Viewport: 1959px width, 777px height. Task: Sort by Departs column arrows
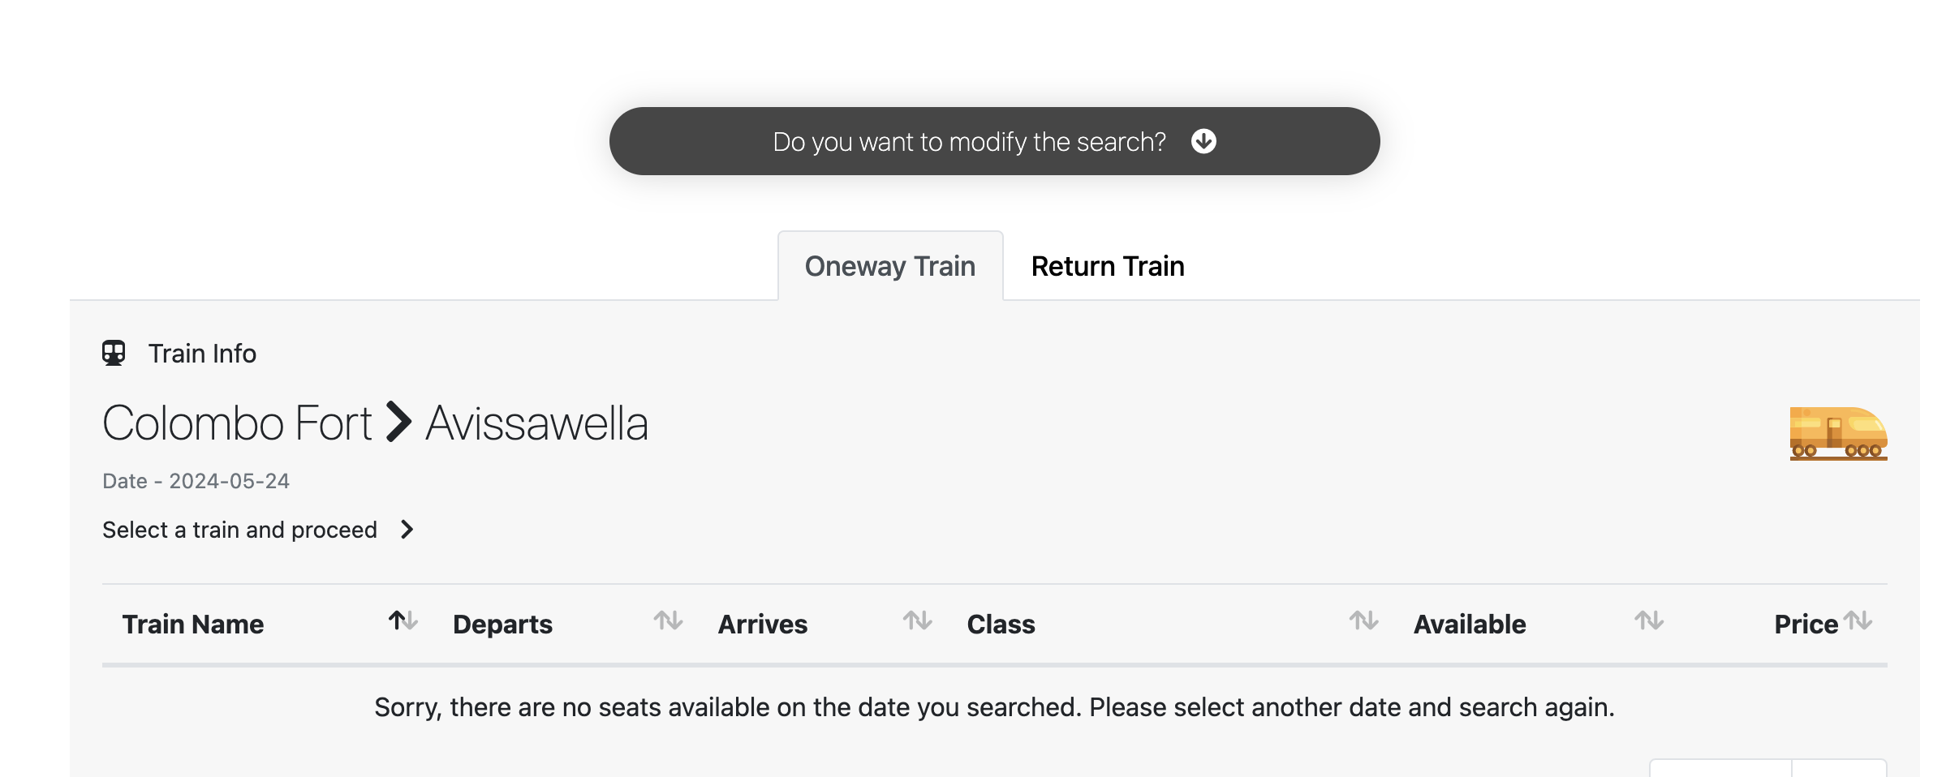(x=668, y=620)
